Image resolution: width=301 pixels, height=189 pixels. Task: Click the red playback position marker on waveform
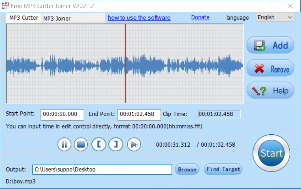(126, 65)
